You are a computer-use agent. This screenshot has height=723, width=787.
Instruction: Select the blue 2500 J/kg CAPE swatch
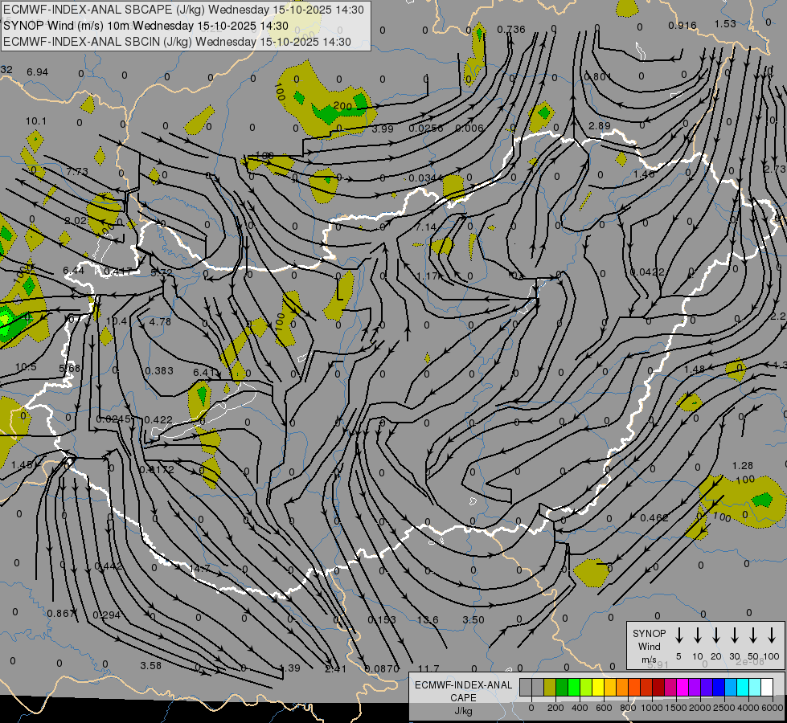point(719,687)
